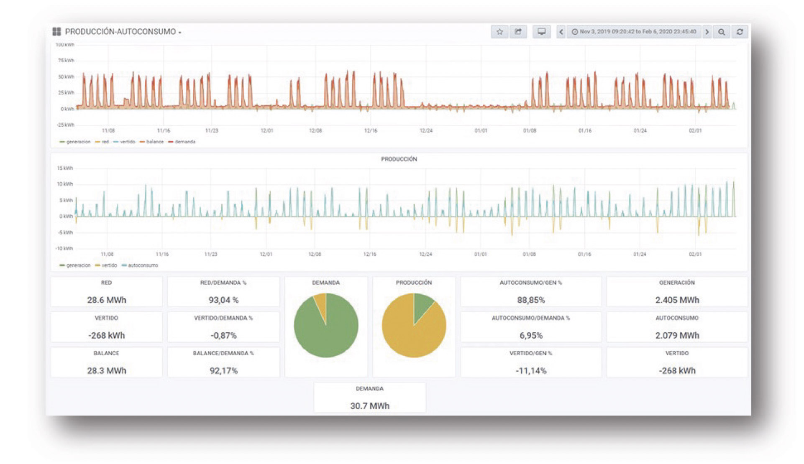Screen dimensions: 804x464
Task: Shift time range forward with right arrow
Action: click(x=707, y=32)
